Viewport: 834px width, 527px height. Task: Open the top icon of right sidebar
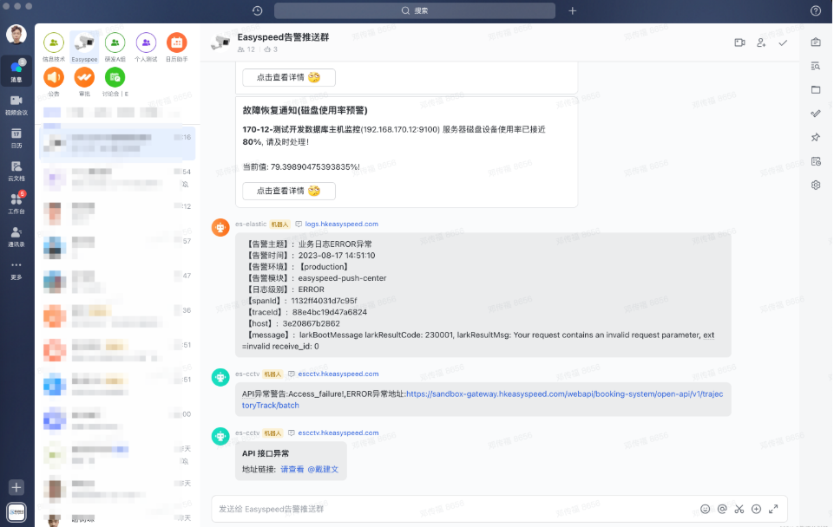point(816,42)
